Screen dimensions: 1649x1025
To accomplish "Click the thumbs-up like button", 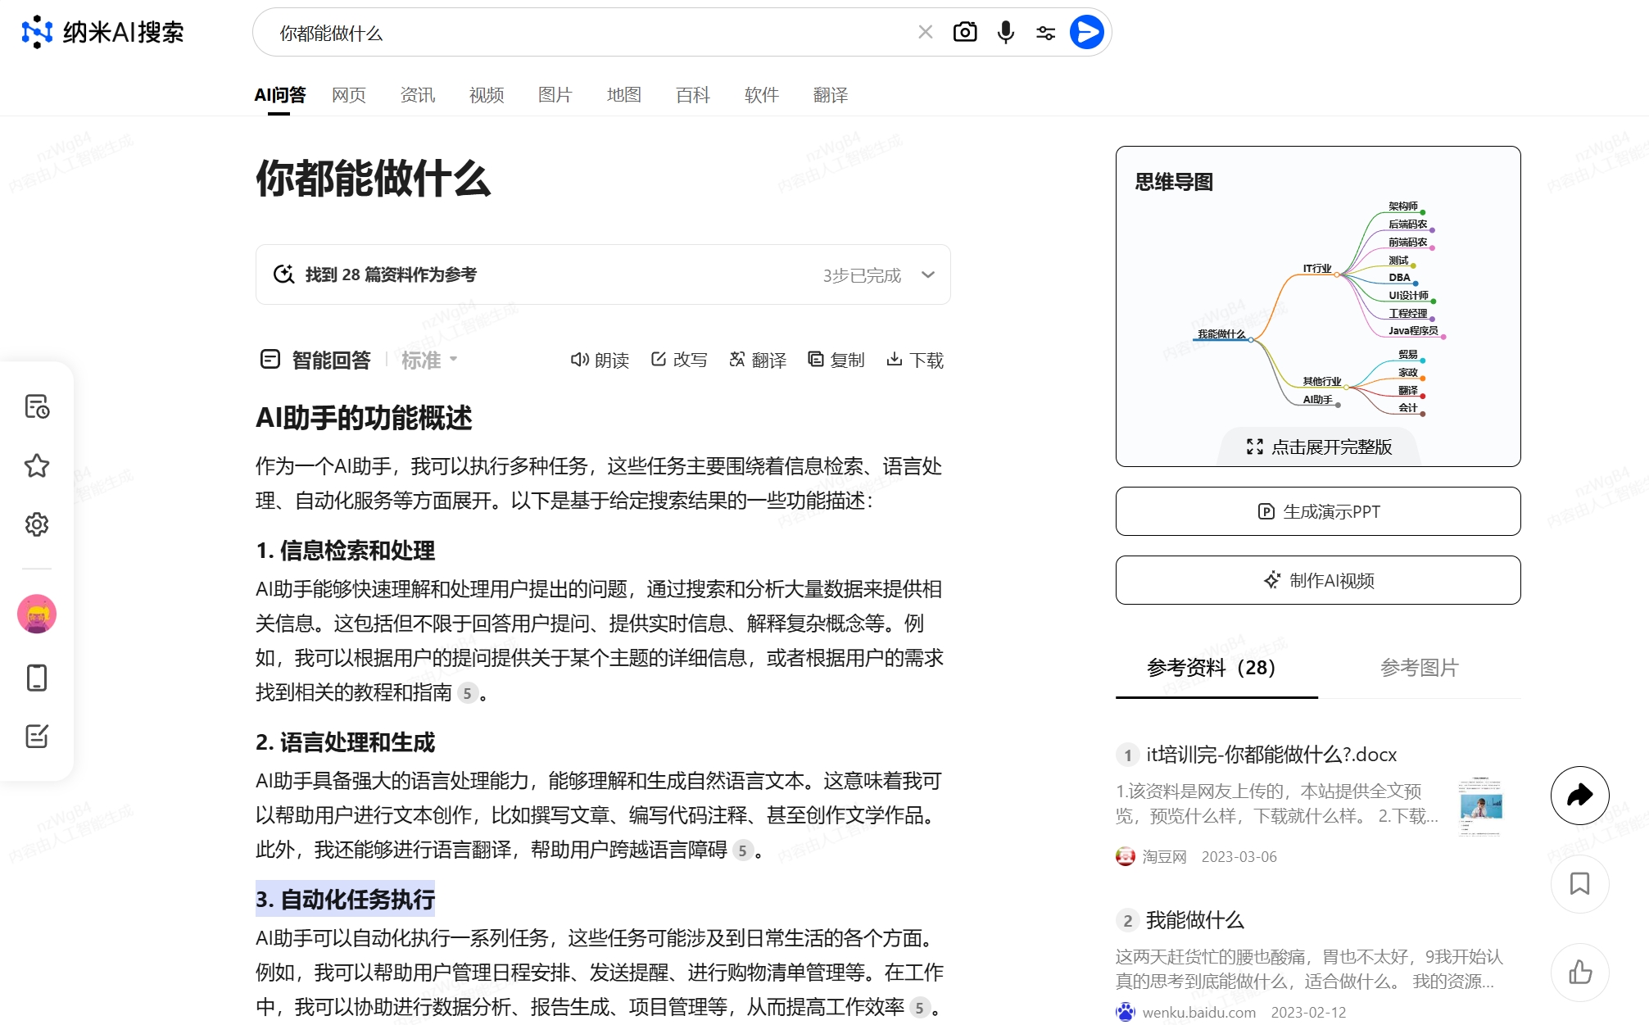I will tap(1579, 972).
